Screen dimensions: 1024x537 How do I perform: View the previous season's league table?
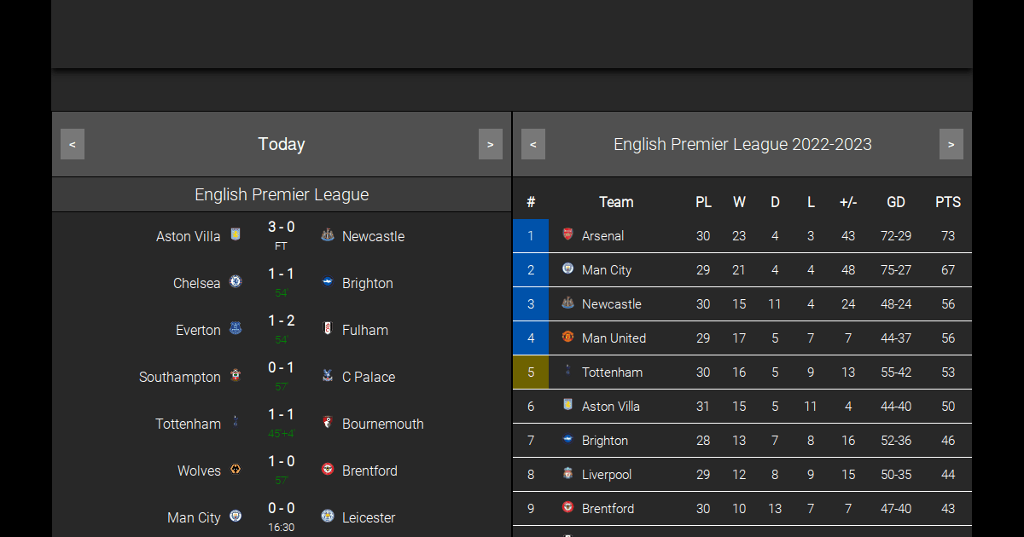532,143
